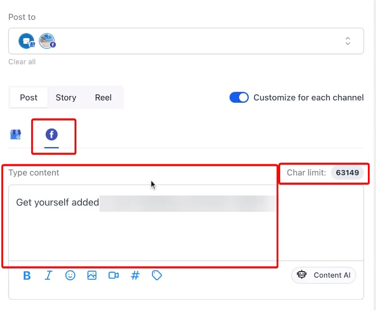Viewport: 376px width, 310px height.
Task: Apply italic formatting with I icon
Action: (48, 276)
